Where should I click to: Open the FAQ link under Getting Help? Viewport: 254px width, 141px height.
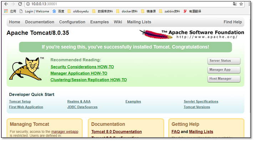tap(176, 132)
